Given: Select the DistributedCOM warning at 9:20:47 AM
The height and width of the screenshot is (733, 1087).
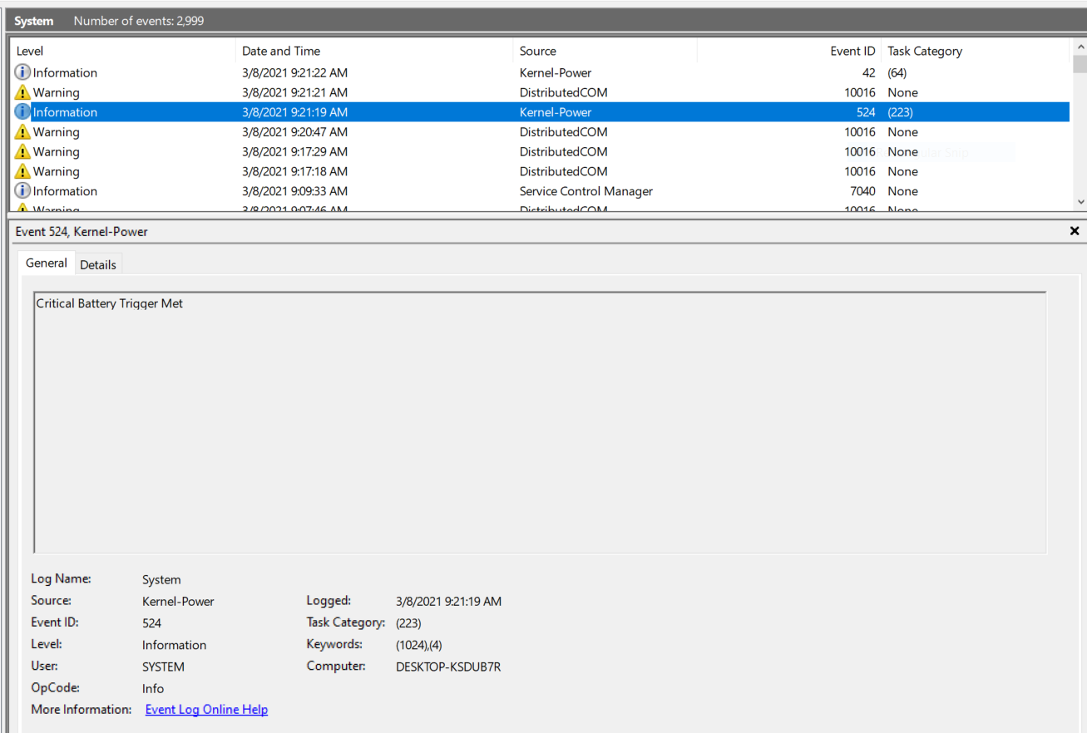Looking at the screenshot, I should (x=541, y=132).
